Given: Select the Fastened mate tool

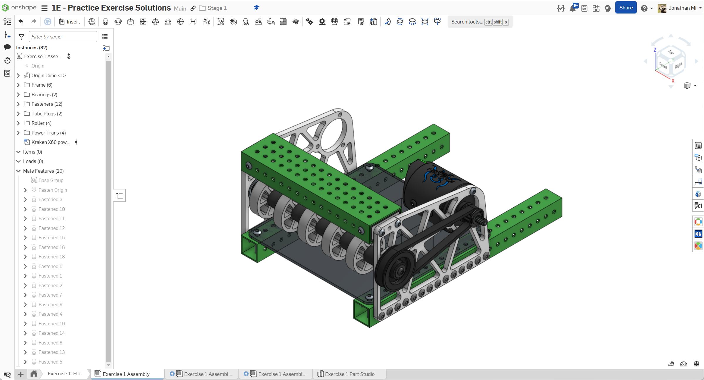Looking at the screenshot, I should coord(105,21).
